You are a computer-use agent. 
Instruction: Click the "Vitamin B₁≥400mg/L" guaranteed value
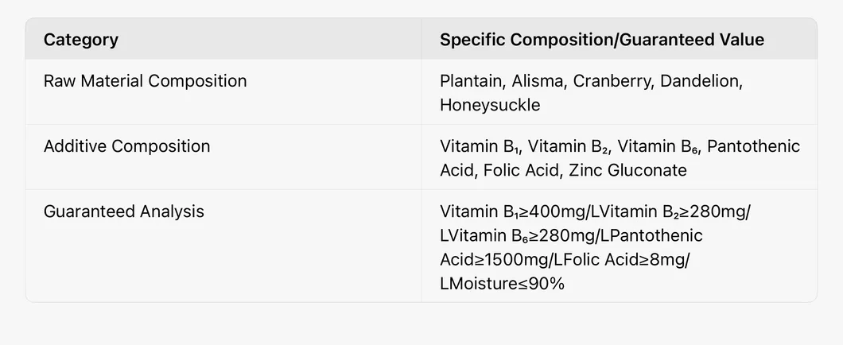[513, 211]
